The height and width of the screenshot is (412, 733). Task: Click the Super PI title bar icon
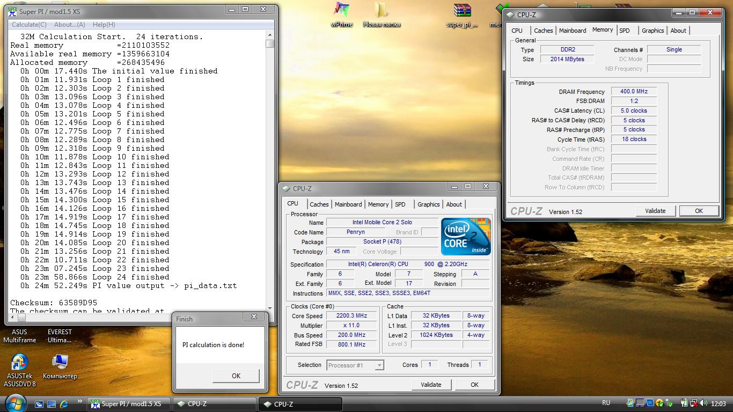(x=12, y=11)
